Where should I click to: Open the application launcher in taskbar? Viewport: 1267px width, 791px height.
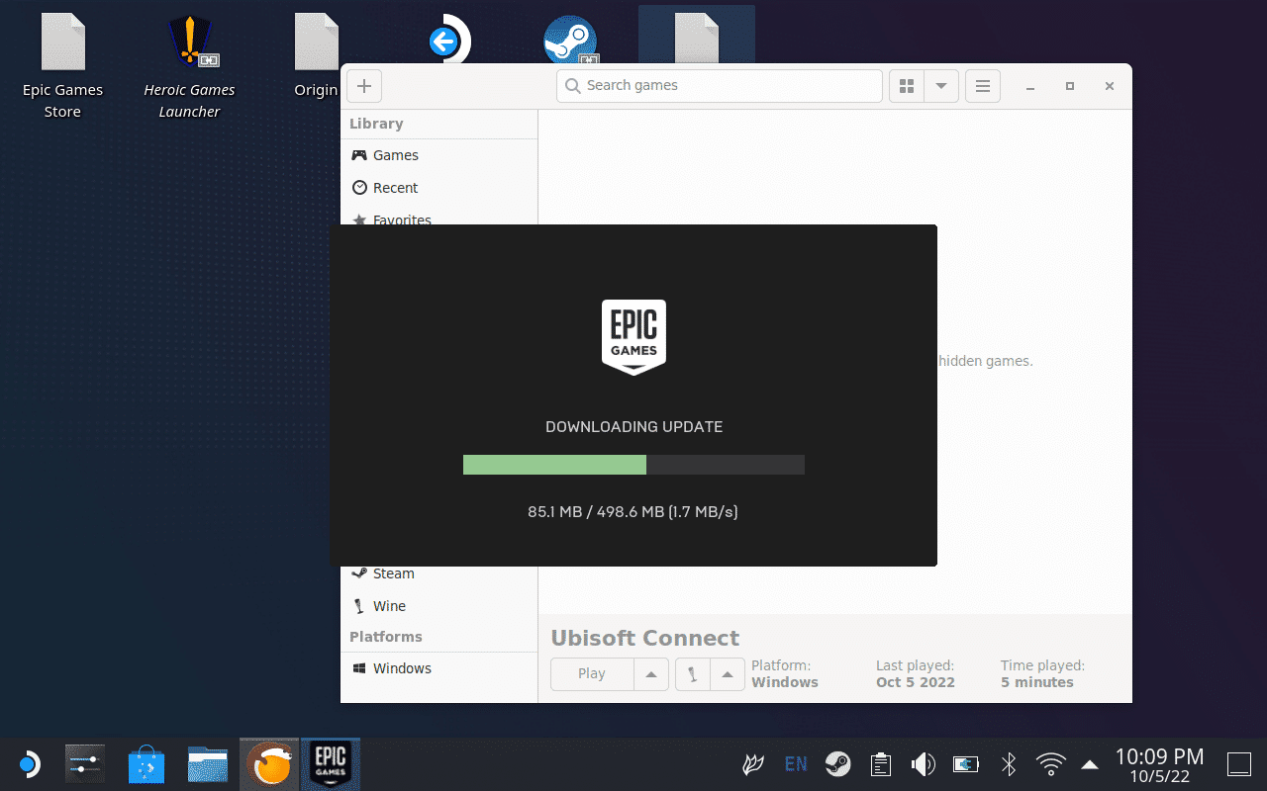click(x=29, y=764)
